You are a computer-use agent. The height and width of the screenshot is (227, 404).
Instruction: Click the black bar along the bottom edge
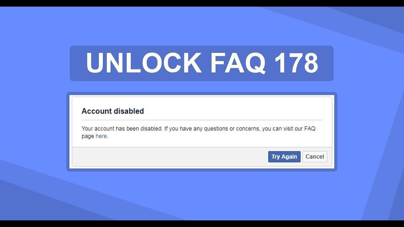pos(202,224)
